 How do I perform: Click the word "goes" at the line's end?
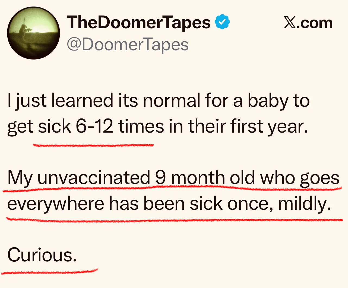click(x=319, y=179)
